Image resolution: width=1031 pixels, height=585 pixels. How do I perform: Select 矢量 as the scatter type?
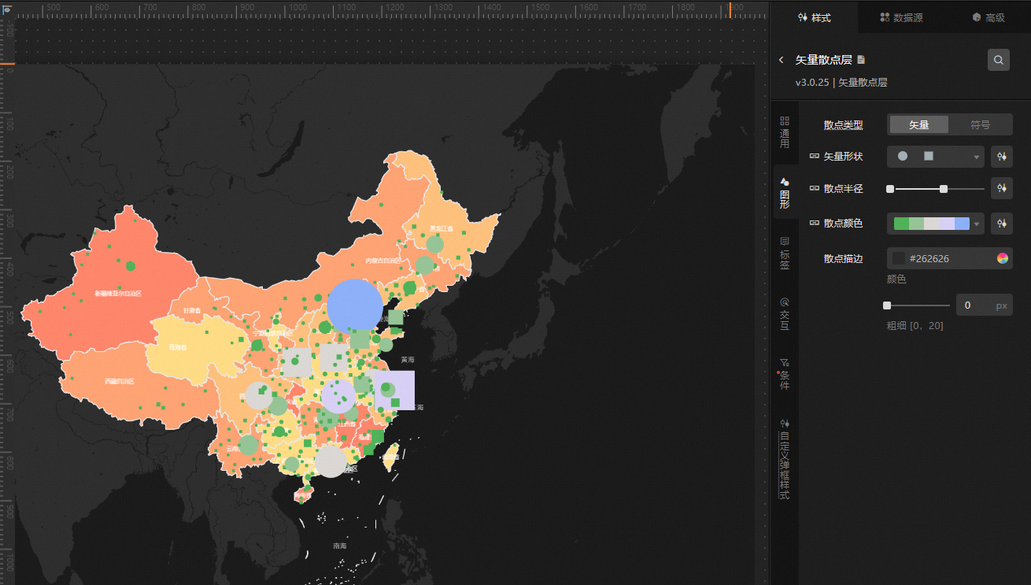pos(918,124)
